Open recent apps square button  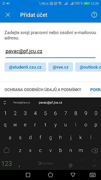point(28,175)
